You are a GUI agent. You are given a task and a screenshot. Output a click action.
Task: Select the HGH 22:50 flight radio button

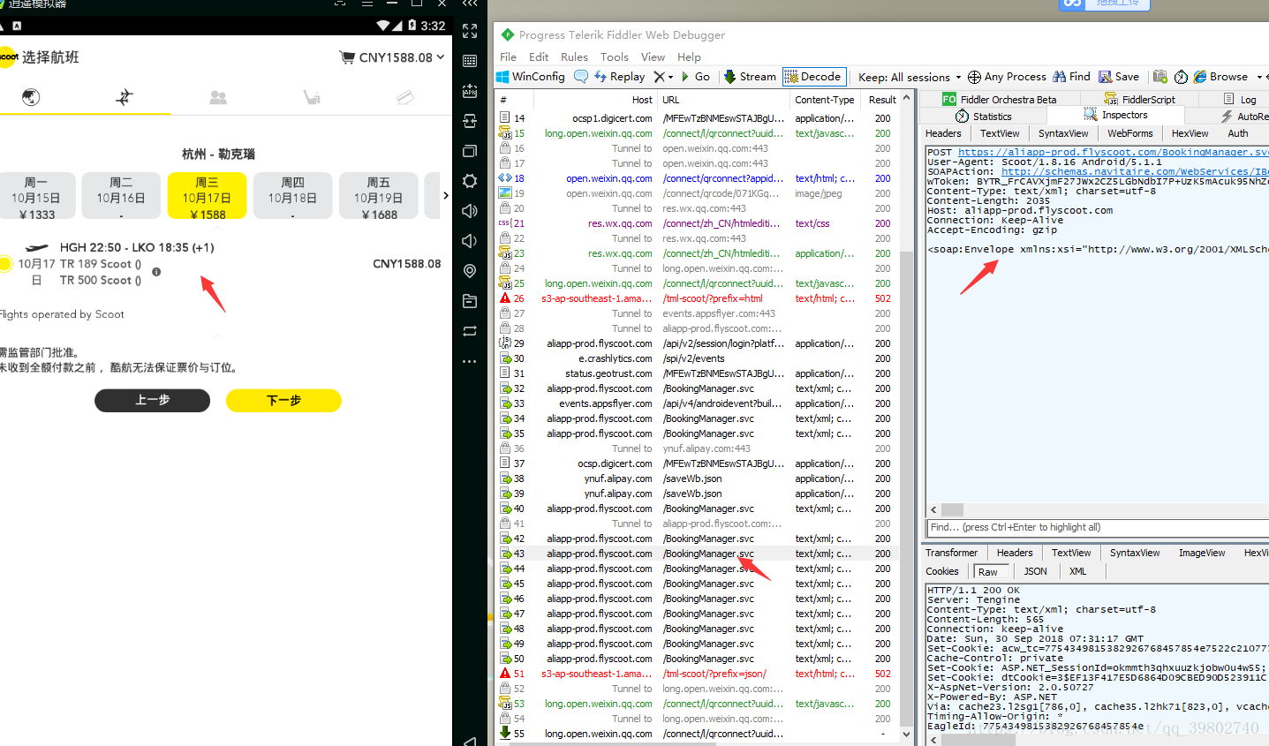(5, 263)
